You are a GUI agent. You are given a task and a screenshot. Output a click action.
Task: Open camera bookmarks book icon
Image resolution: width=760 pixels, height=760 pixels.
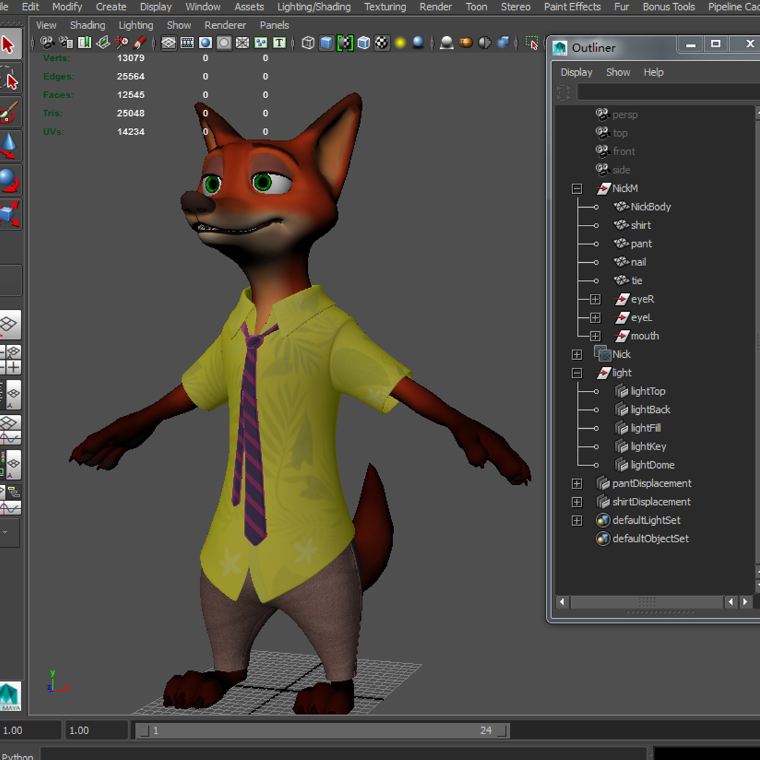[x=84, y=43]
